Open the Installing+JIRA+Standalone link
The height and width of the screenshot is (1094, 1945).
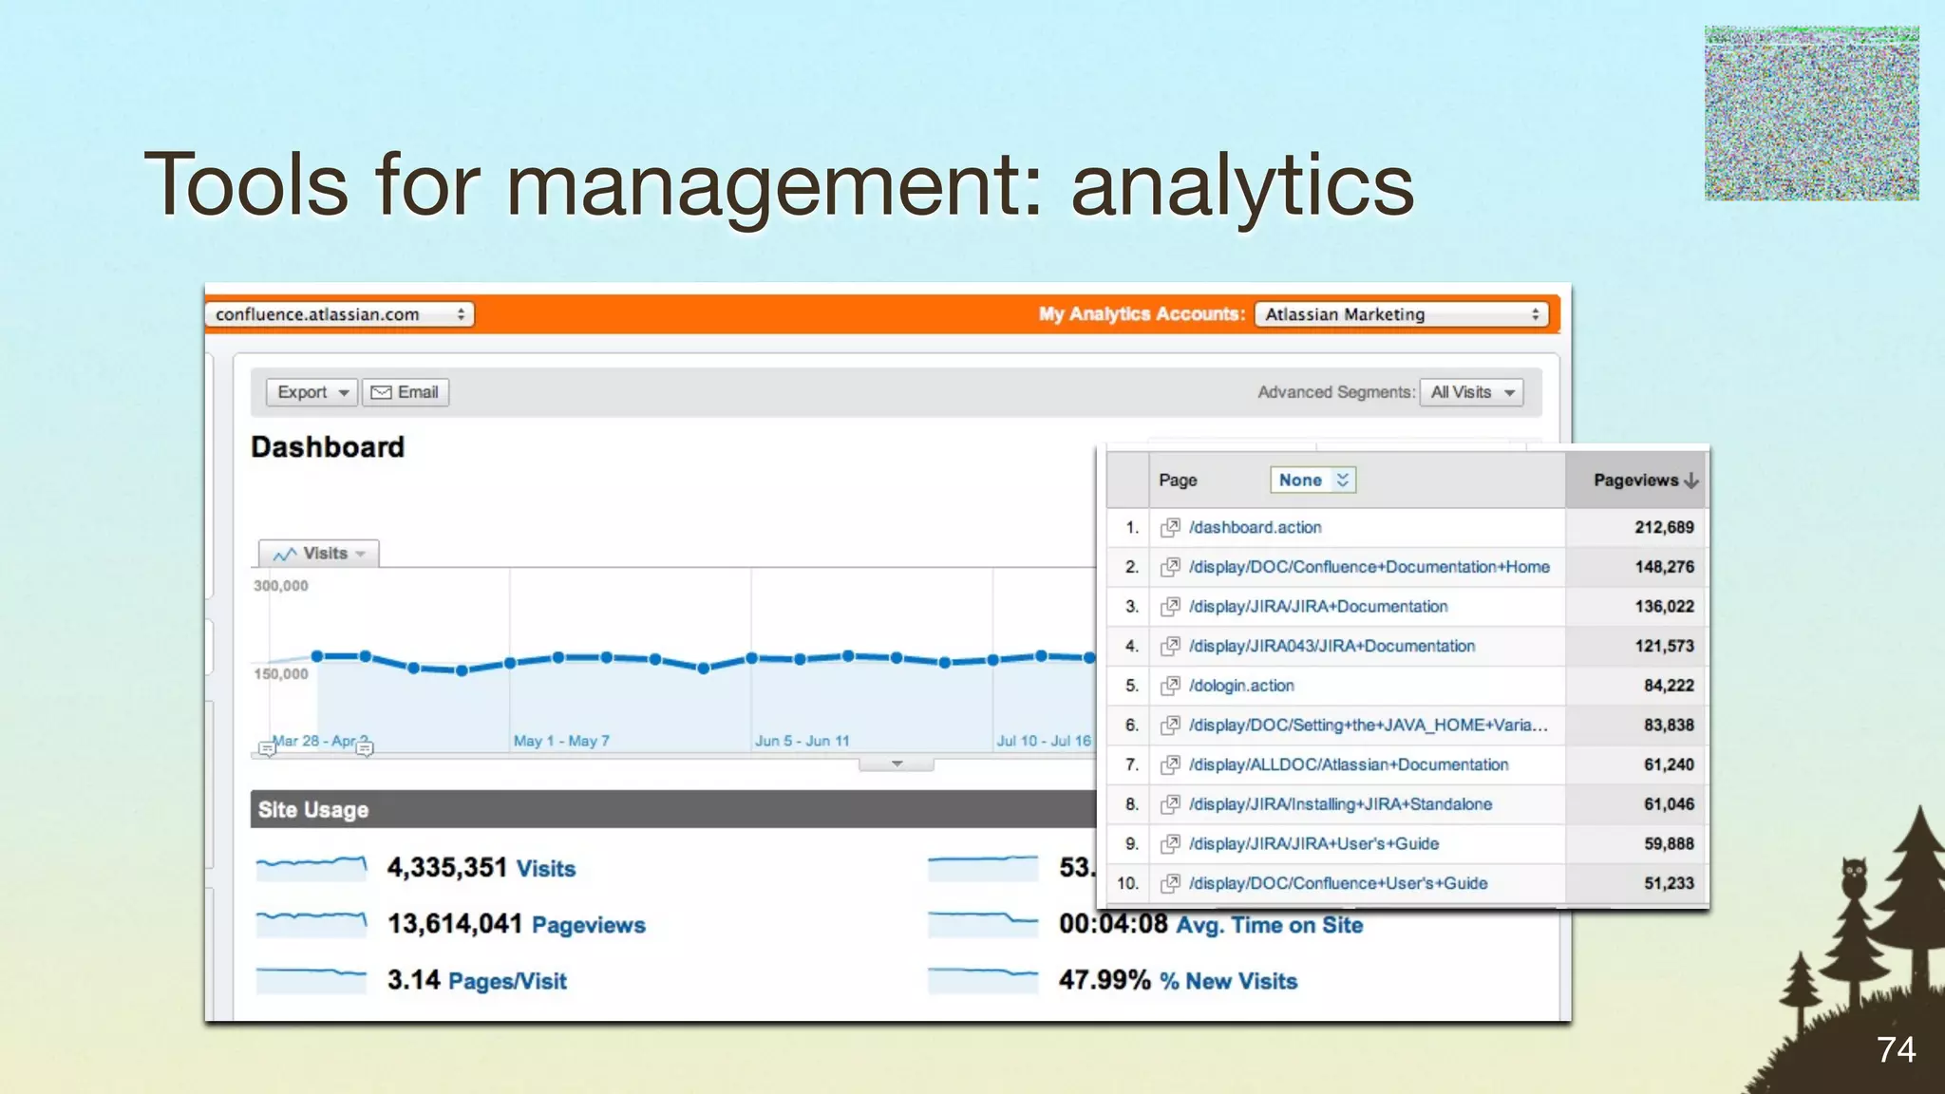(1340, 804)
